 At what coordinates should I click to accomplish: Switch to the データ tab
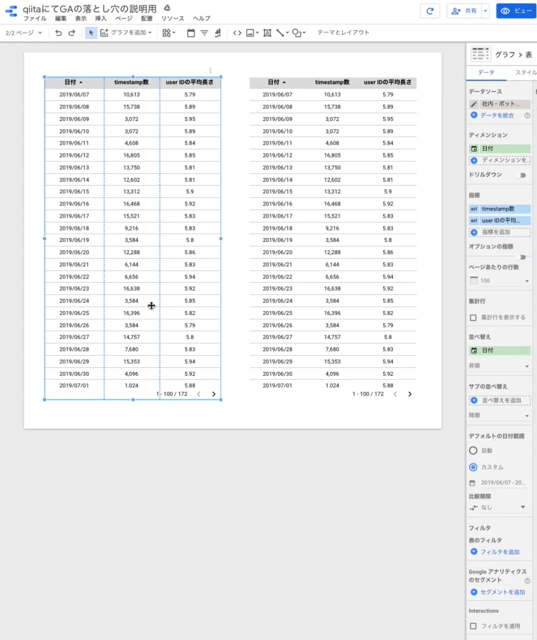pos(486,72)
